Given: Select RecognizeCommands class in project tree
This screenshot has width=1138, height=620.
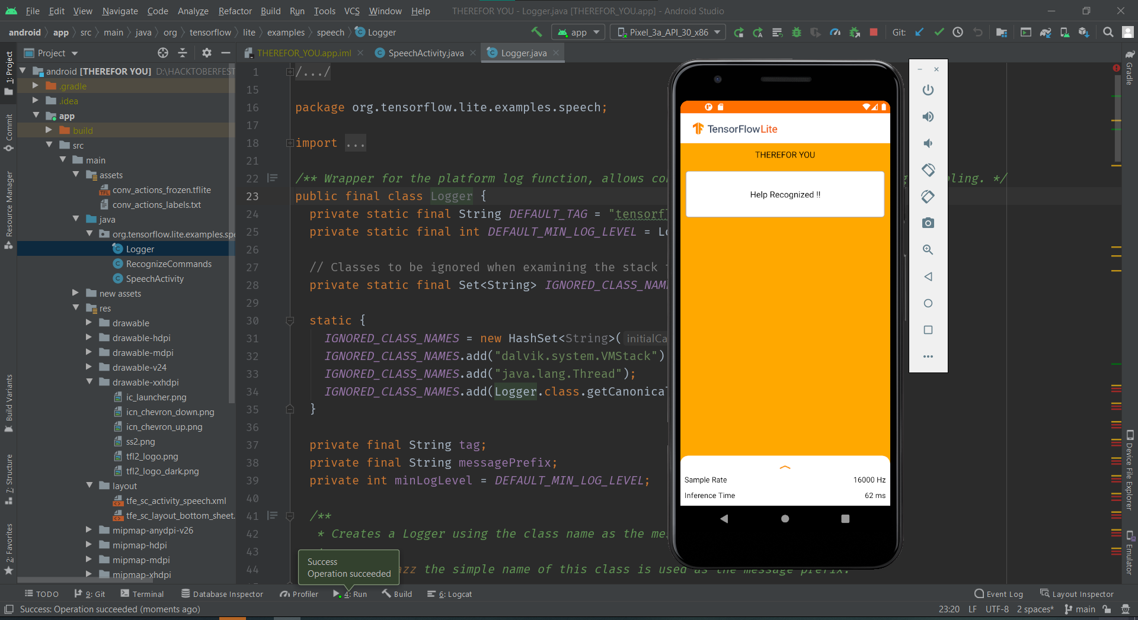Looking at the screenshot, I should click(x=168, y=264).
